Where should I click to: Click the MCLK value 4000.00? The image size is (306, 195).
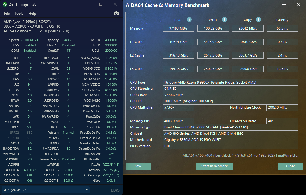tap(111, 40)
